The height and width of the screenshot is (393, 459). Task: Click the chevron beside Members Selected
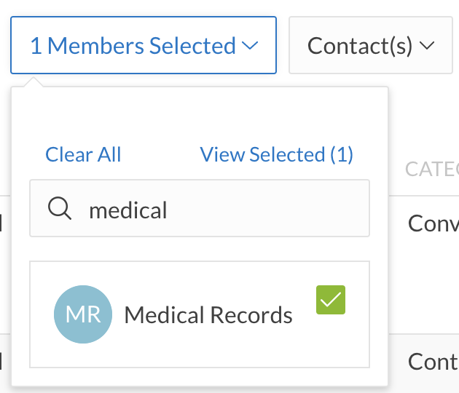250,45
